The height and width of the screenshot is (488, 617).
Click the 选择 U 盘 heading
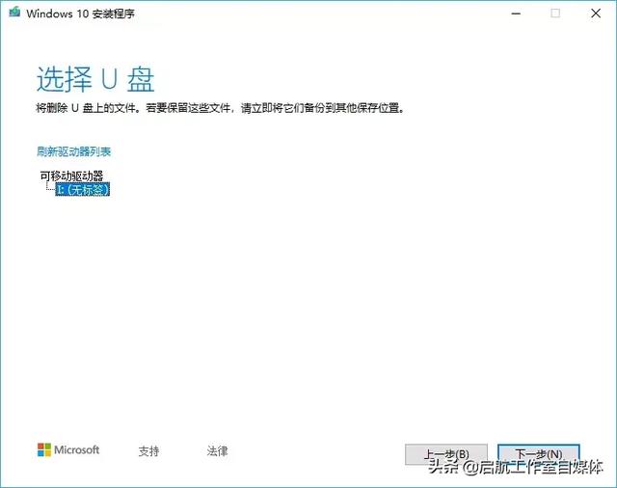tap(95, 79)
